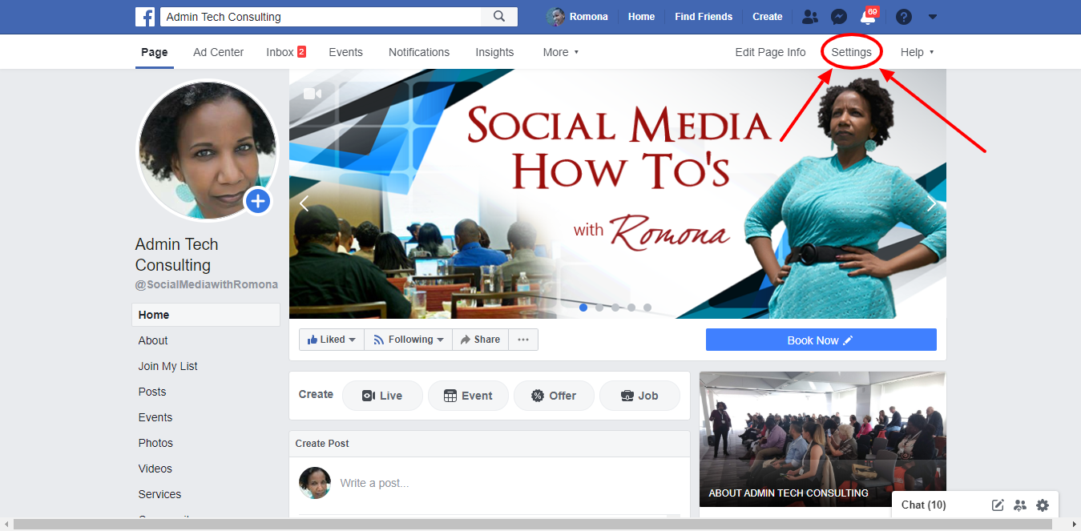Image resolution: width=1081 pixels, height=531 pixels.
Task: Click the post composer avatar
Action: coord(315,483)
